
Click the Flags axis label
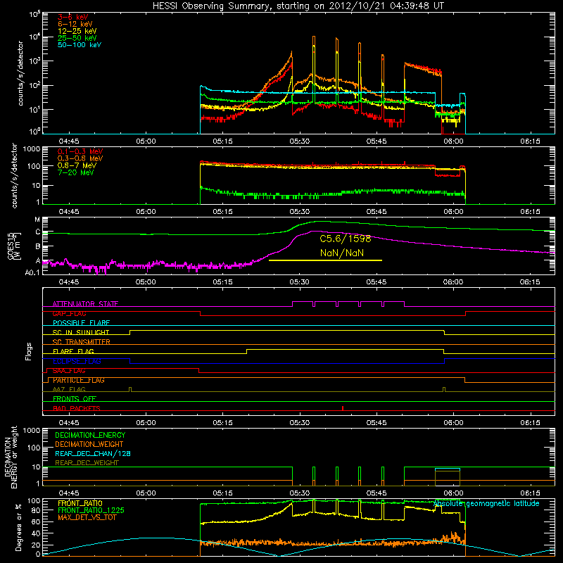point(28,351)
